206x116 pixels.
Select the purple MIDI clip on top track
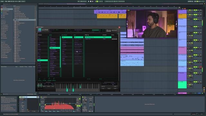click(x=110, y=12)
